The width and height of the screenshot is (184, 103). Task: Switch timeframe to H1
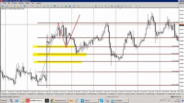pos(133,6)
